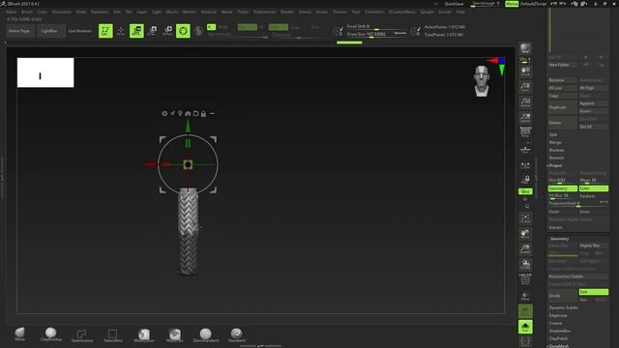The height and width of the screenshot is (348, 619).
Task: Click gizmo home mesh-to-axis icon
Action: (x=188, y=114)
